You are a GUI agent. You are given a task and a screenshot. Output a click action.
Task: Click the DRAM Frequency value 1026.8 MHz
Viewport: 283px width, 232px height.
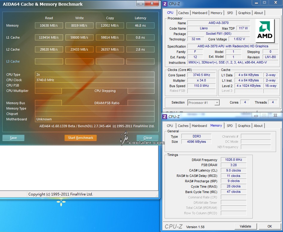pos(234,160)
